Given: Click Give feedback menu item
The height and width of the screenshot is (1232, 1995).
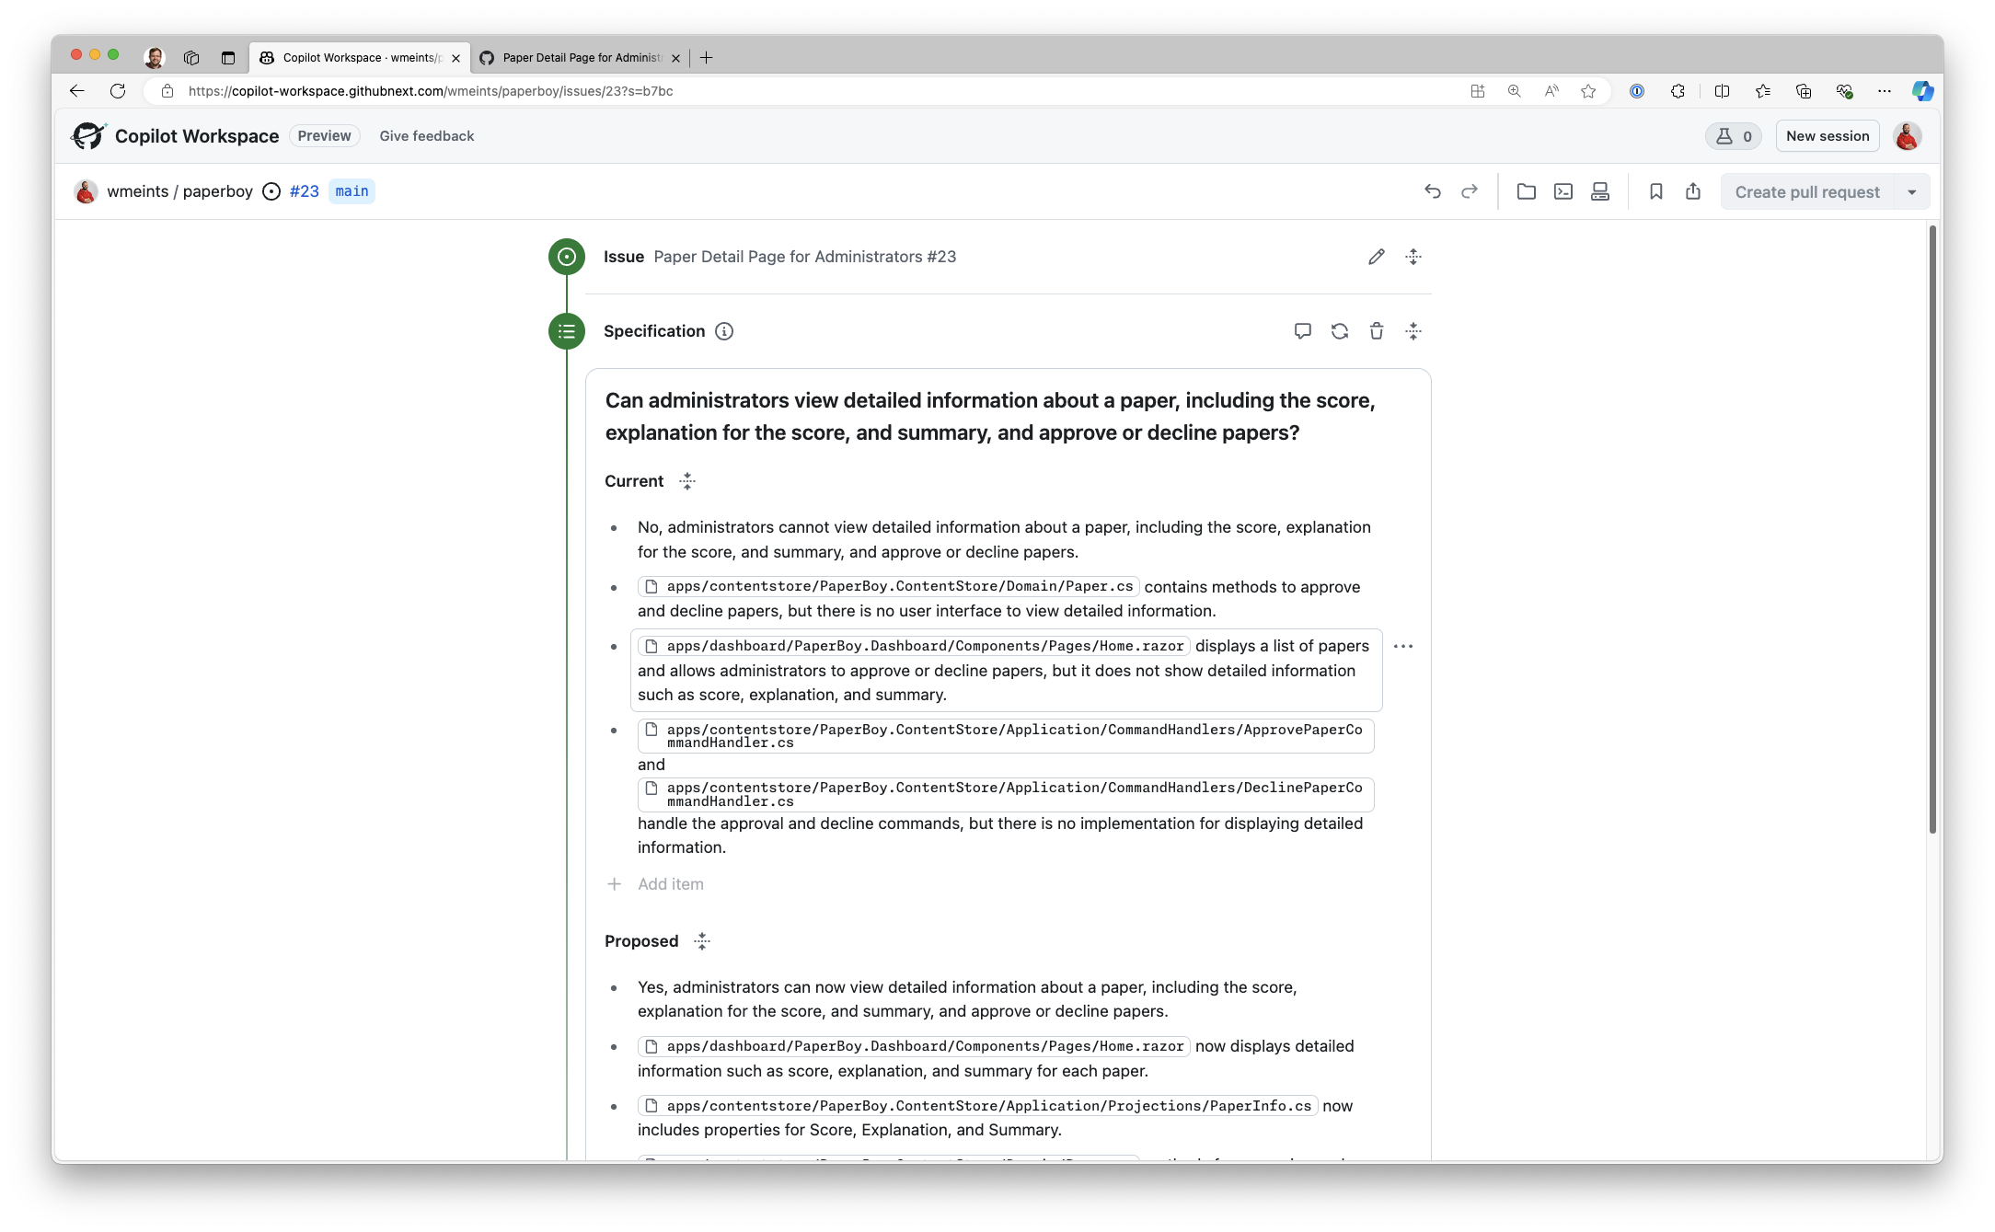Looking at the screenshot, I should (x=426, y=135).
